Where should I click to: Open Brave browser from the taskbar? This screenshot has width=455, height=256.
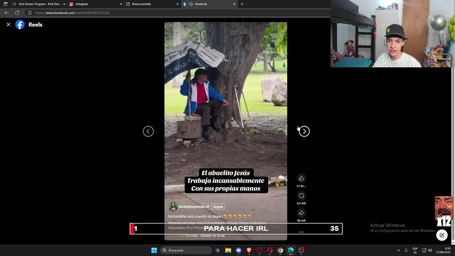(x=249, y=250)
